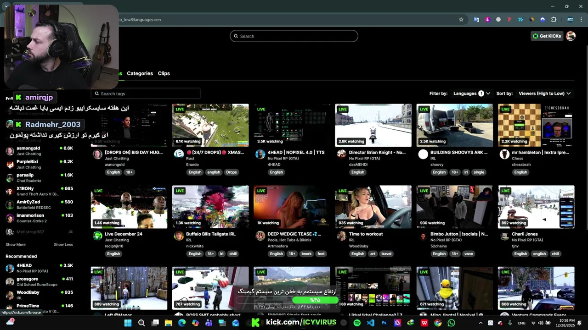Open the chessbrah channel avatar icon
Viewport: 588px width, 330px height.
click(x=504, y=154)
